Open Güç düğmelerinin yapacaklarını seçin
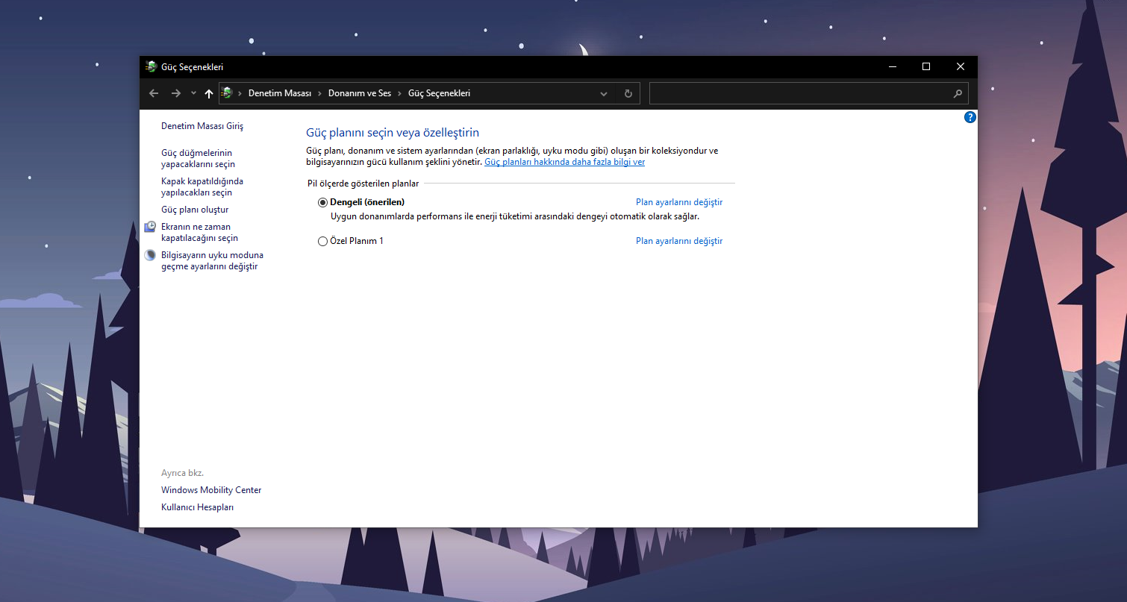 pyautogui.click(x=198, y=158)
